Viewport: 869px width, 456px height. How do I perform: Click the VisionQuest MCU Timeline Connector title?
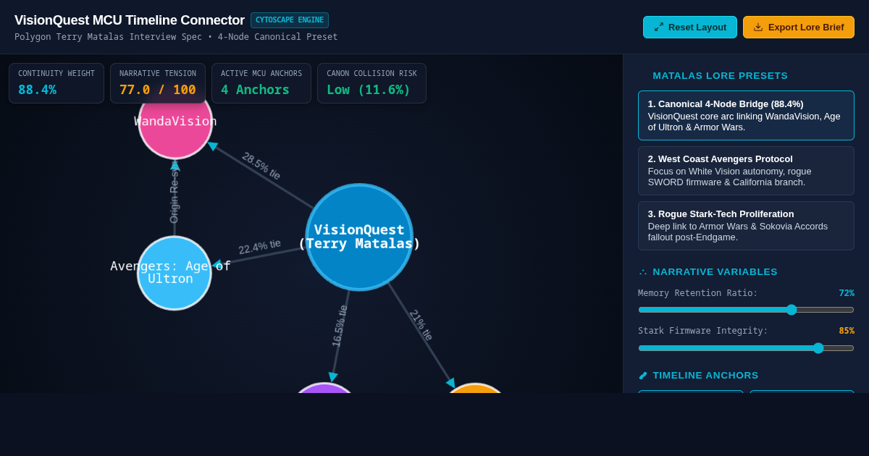coord(130,20)
